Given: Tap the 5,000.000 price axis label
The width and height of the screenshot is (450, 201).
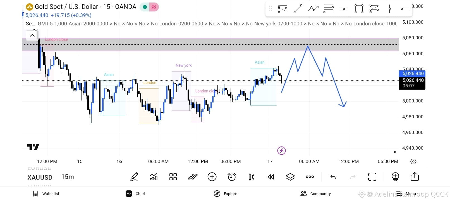Looking at the screenshot, I should click(413, 101).
